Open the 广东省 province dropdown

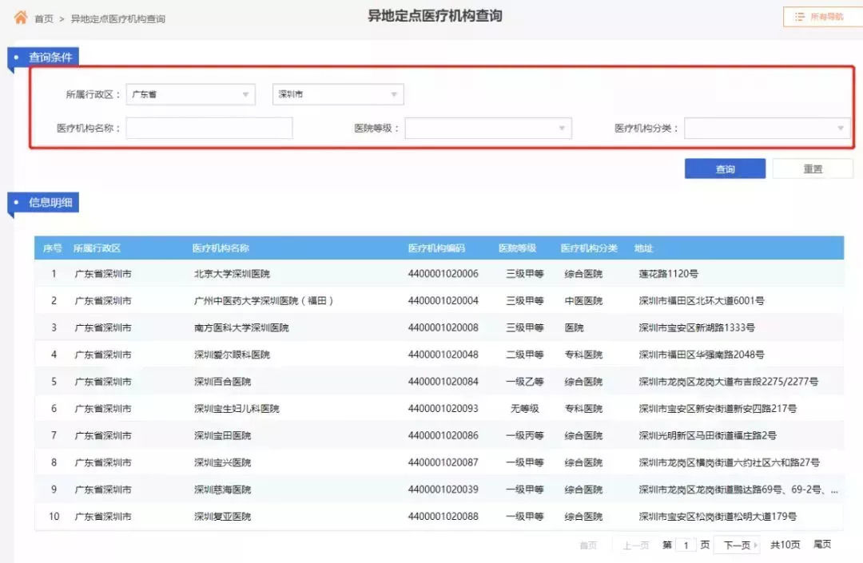pos(189,93)
